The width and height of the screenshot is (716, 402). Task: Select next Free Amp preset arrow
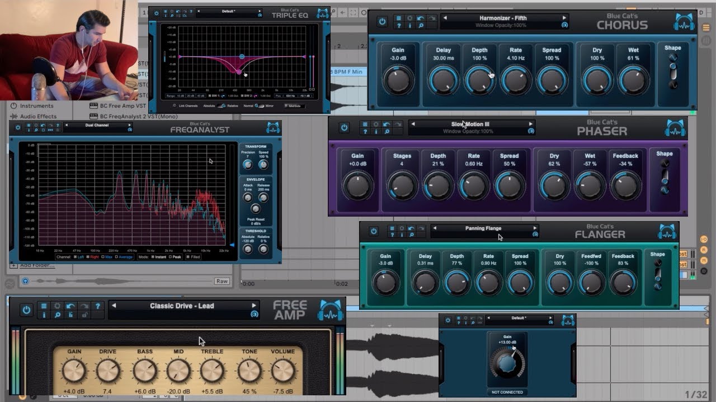[x=254, y=305]
